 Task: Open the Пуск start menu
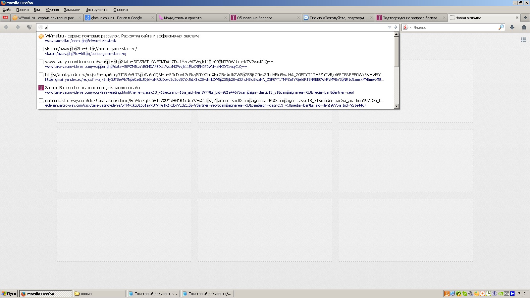[x=9, y=294]
